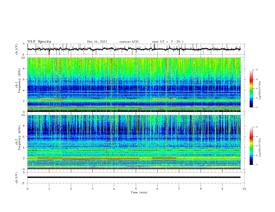This screenshot has height=212, width=275.
Task: Click the "-5" label on the ch.2 colorbar
Action: click(256, 146)
